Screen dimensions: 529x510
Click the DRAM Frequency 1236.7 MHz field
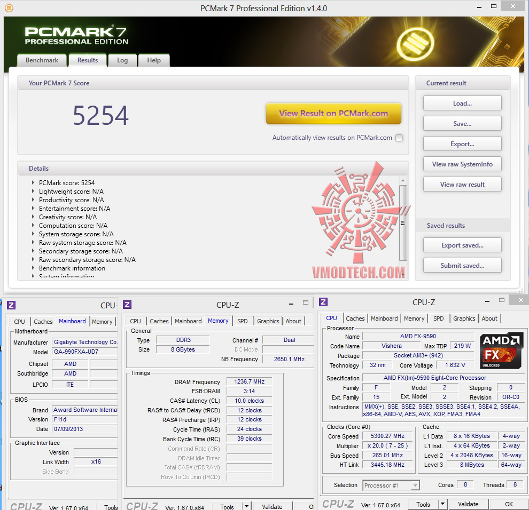(249, 381)
